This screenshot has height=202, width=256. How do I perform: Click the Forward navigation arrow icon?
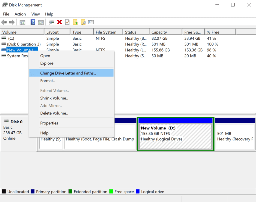point(12,22)
